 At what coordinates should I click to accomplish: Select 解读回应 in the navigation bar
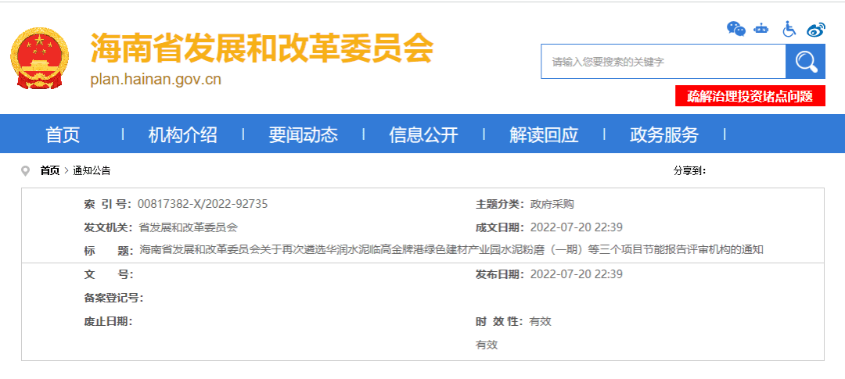[x=544, y=134]
